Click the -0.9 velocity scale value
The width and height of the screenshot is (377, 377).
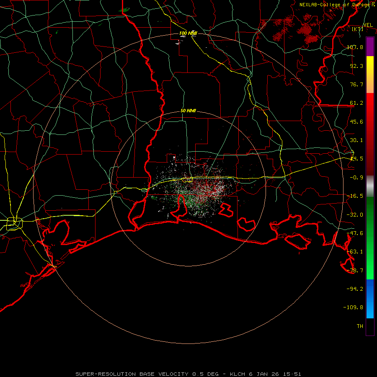coord(356,178)
